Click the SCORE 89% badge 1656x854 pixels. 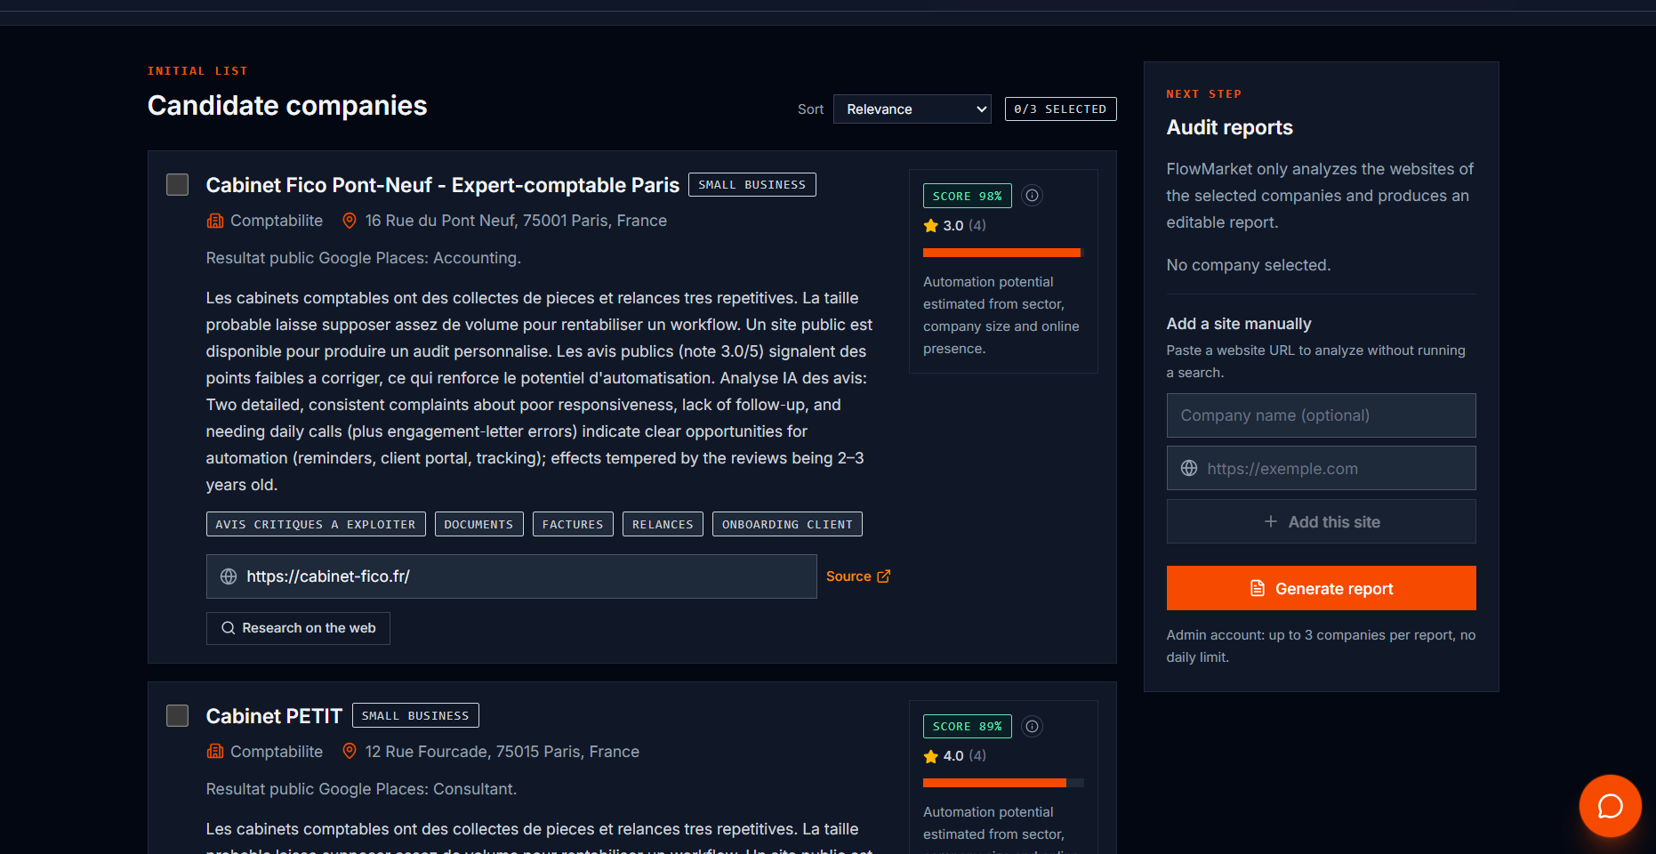967,726
